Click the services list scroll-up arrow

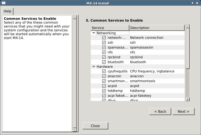[188, 26]
